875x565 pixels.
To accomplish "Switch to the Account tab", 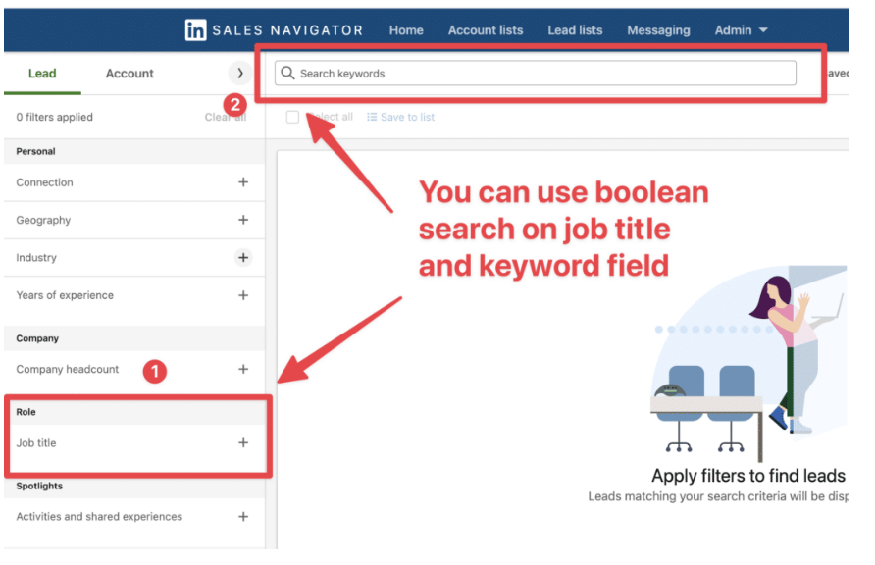I will pos(129,73).
